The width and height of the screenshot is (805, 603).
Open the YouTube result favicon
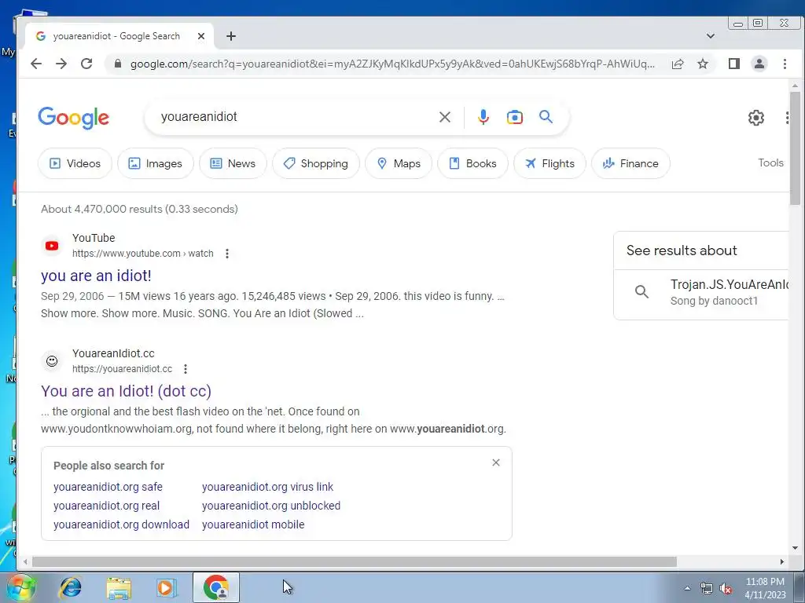(x=52, y=246)
